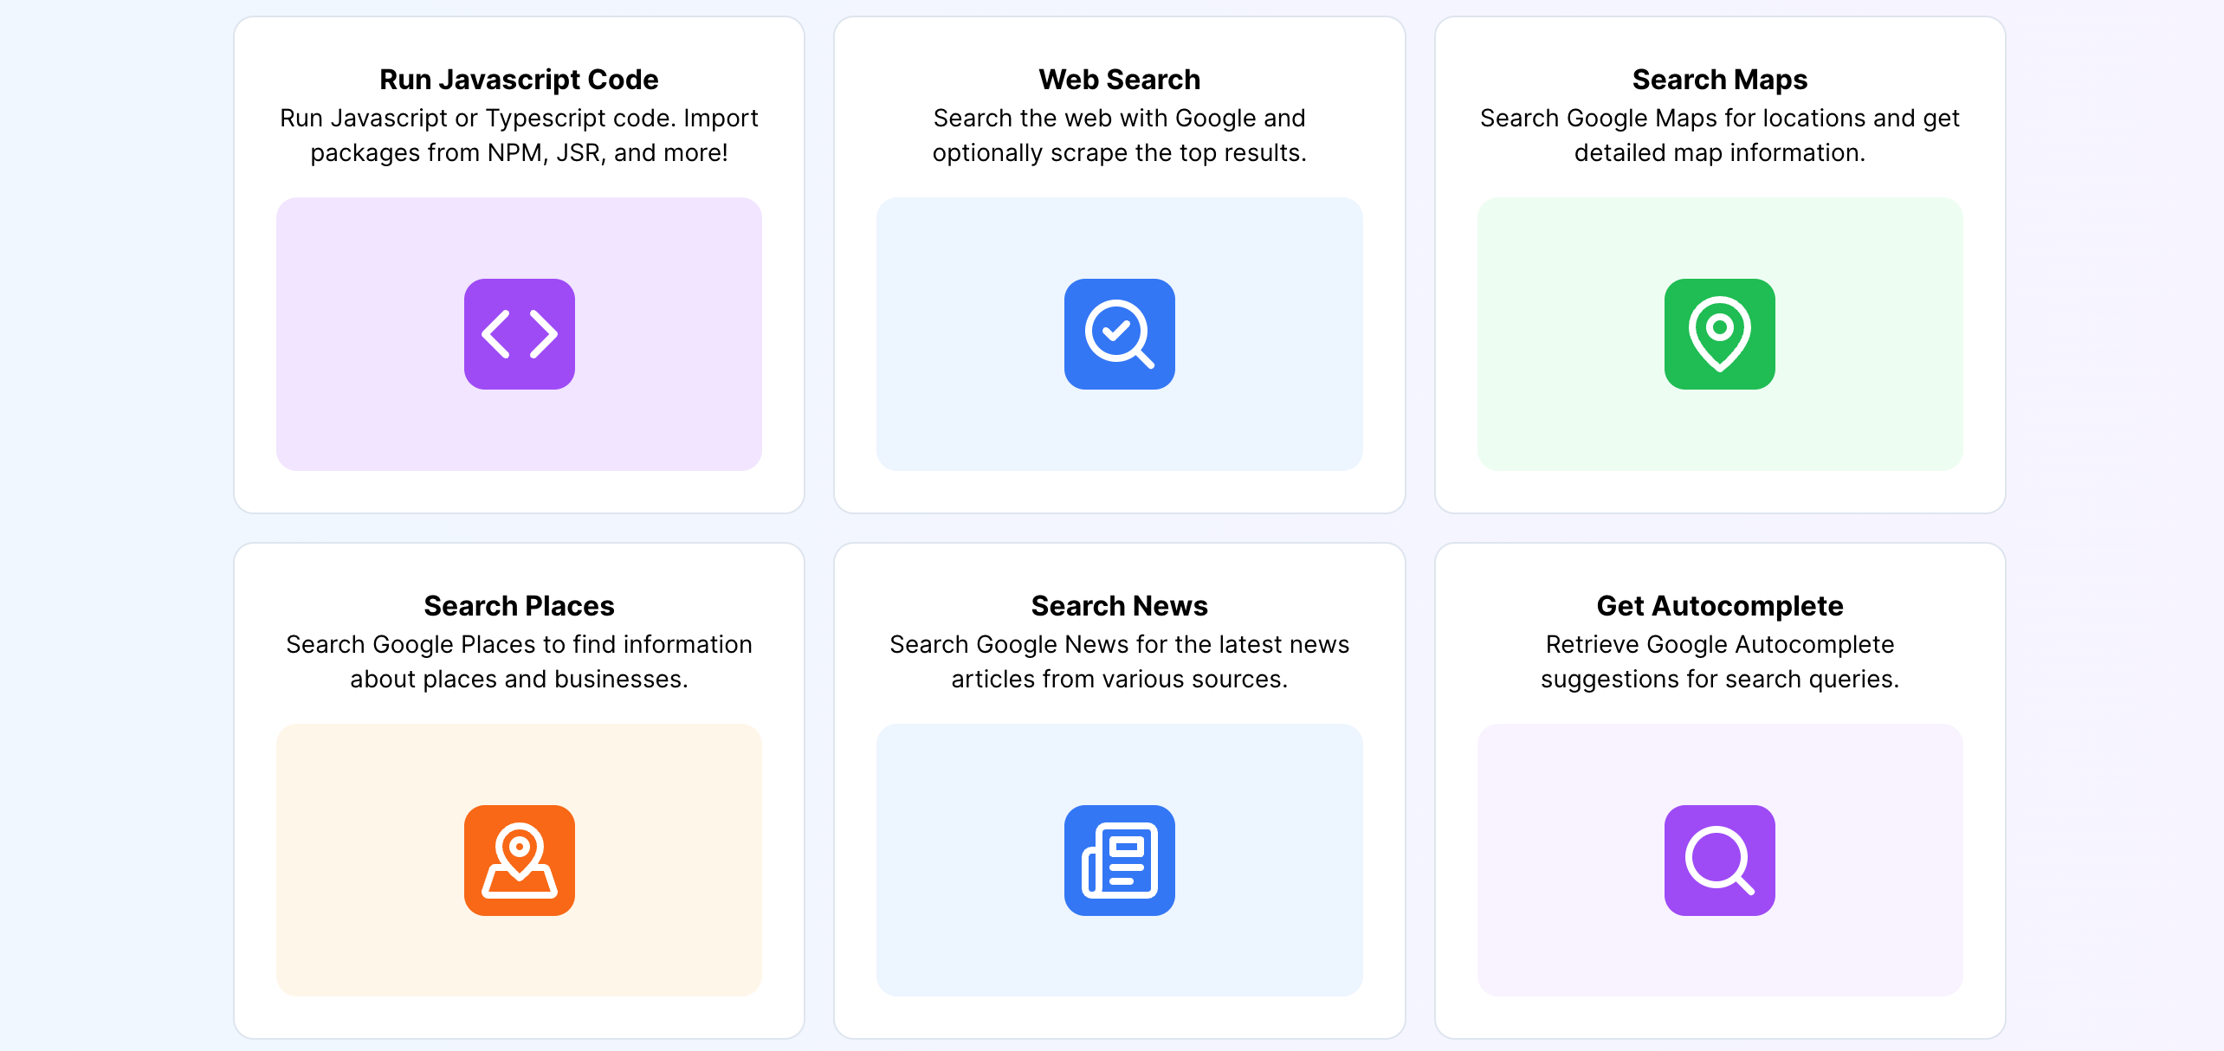Open the Search Places title
The width and height of the screenshot is (2224, 1051).
click(x=519, y=606)
